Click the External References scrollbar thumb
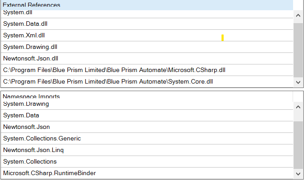The image size is (306, 180). 298,50
